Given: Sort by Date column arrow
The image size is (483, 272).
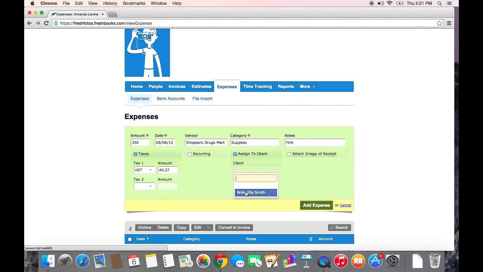Looking at the screenshot, I should point(148,239).
